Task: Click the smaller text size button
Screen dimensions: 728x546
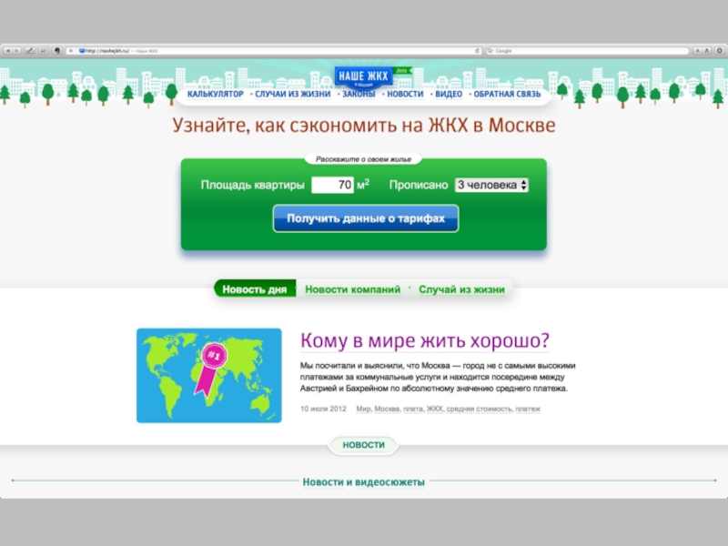Action: click(x=697, y=51)
